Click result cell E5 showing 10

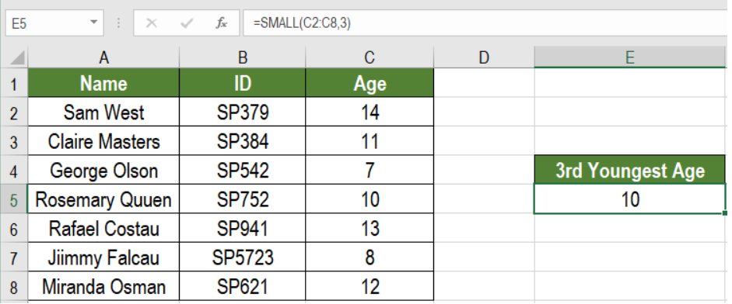(630, 199)
